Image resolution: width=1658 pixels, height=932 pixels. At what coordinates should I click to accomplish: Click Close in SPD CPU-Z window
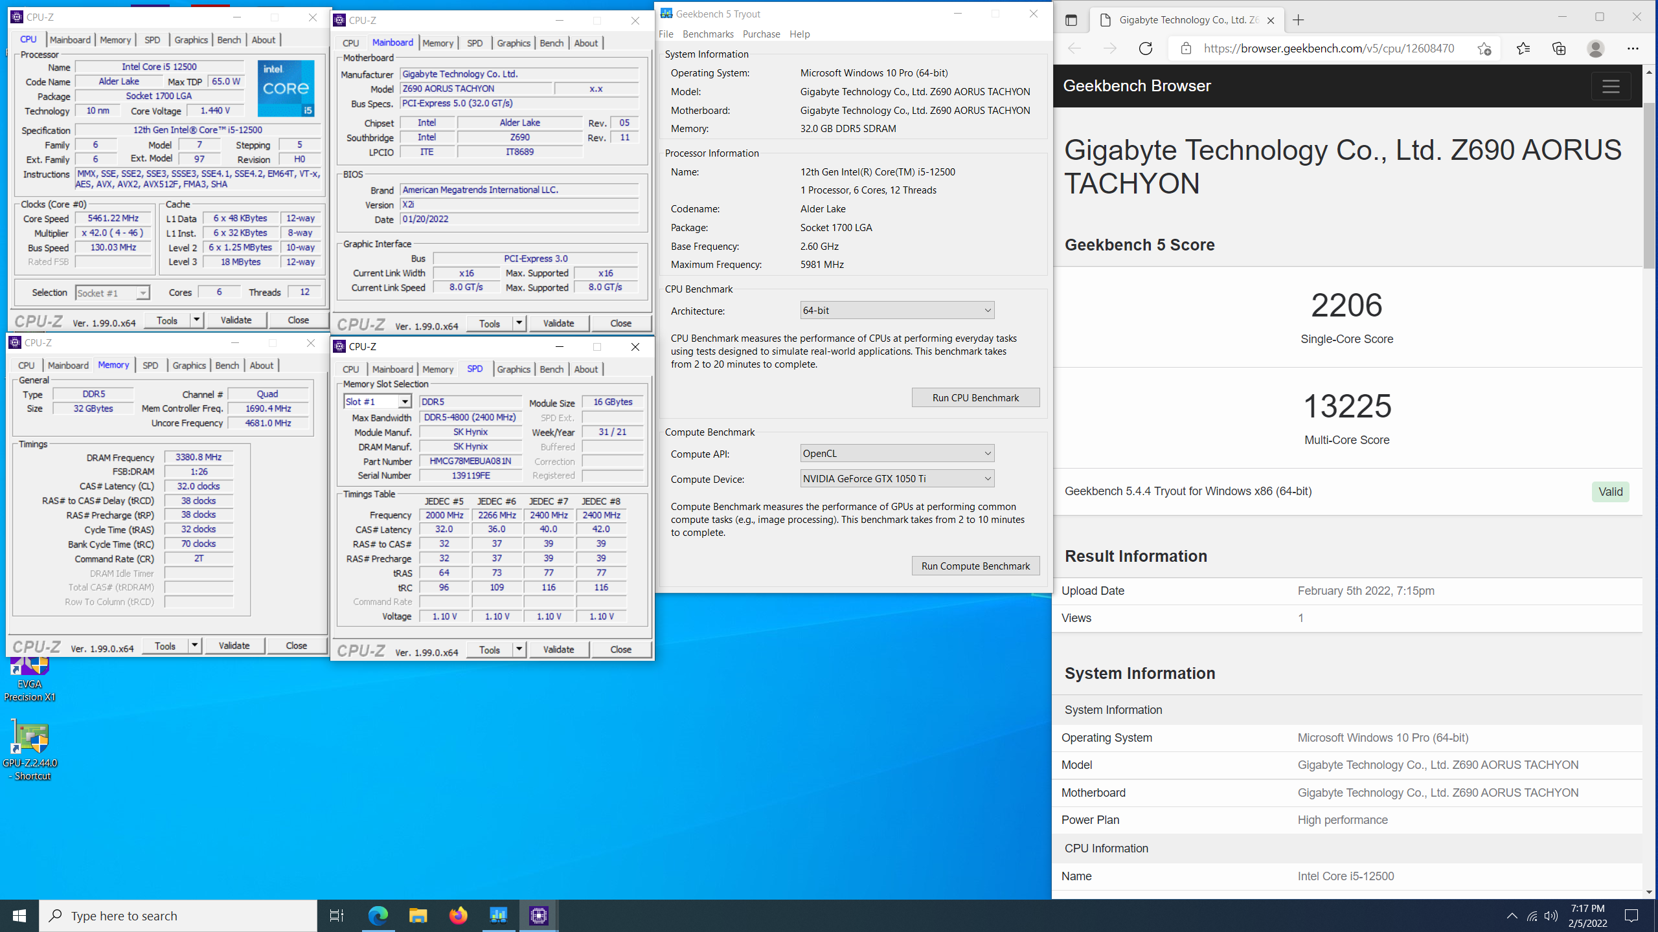(620, 649)
